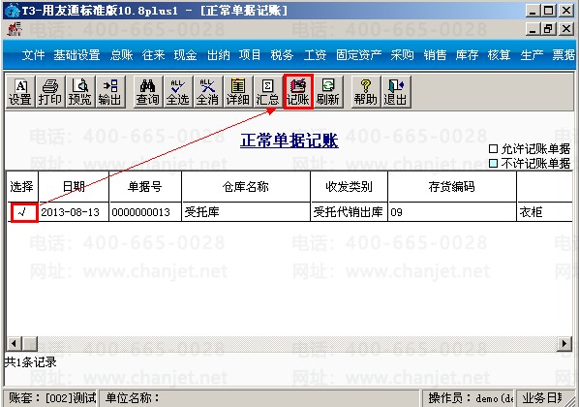Image resolution: width=579 pixels, height=407 pixels.
Task: Select cell 受托代销出库
Action: coord(349,212)
